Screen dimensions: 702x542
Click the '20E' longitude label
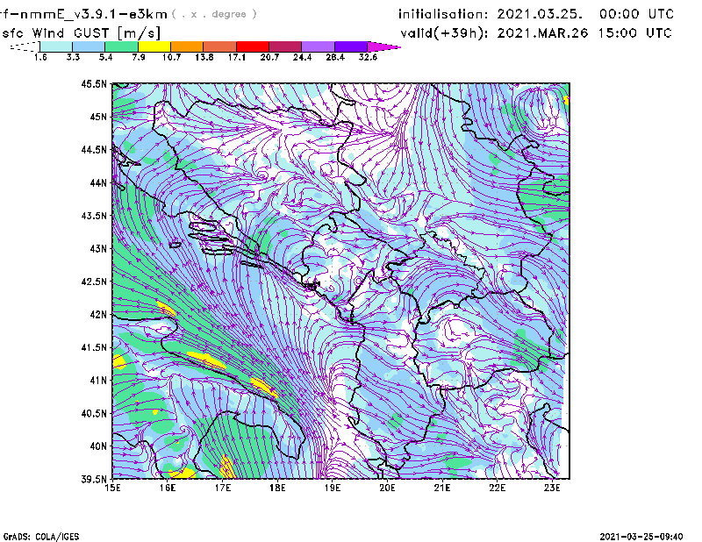coord(387,488)
